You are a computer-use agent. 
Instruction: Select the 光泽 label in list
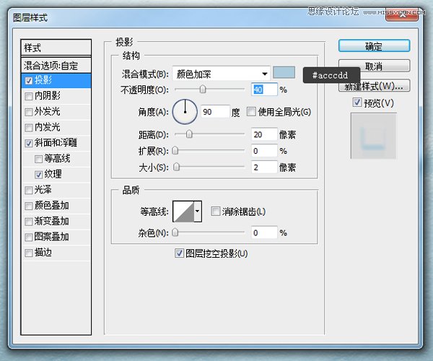click(x=43, y=190)
